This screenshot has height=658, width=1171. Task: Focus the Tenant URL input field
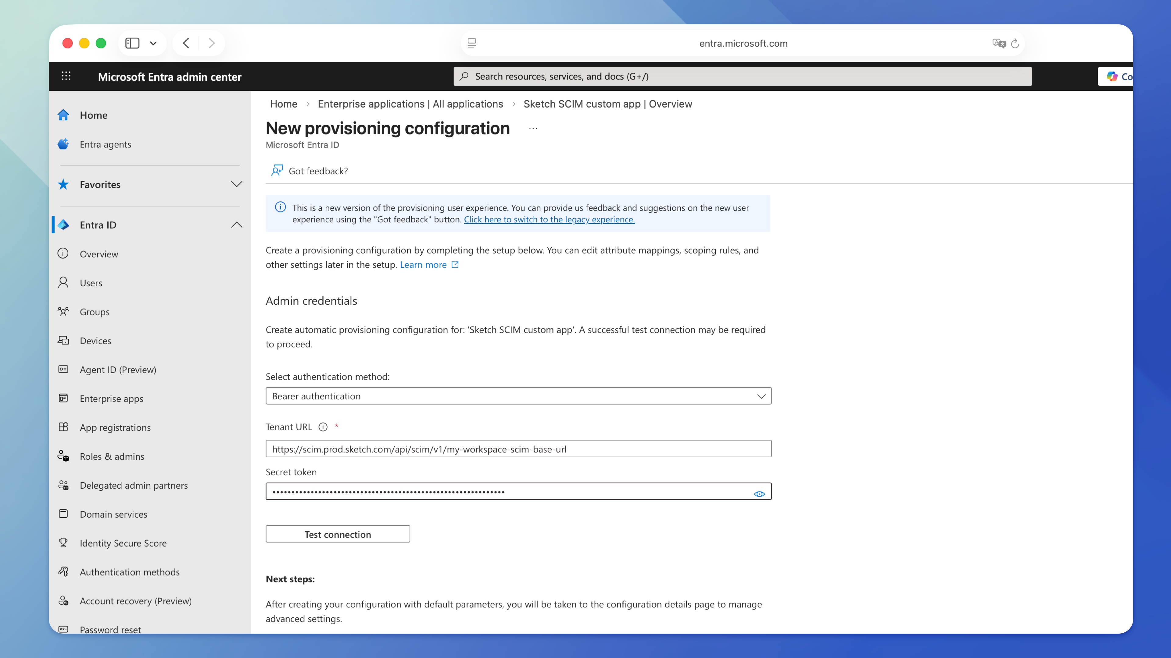tap(518, 449)
